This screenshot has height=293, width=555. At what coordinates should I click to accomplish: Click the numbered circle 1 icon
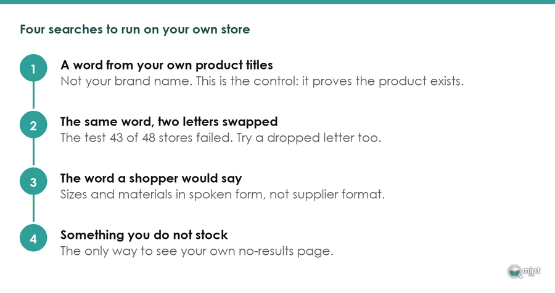click(x=33, y=68)
